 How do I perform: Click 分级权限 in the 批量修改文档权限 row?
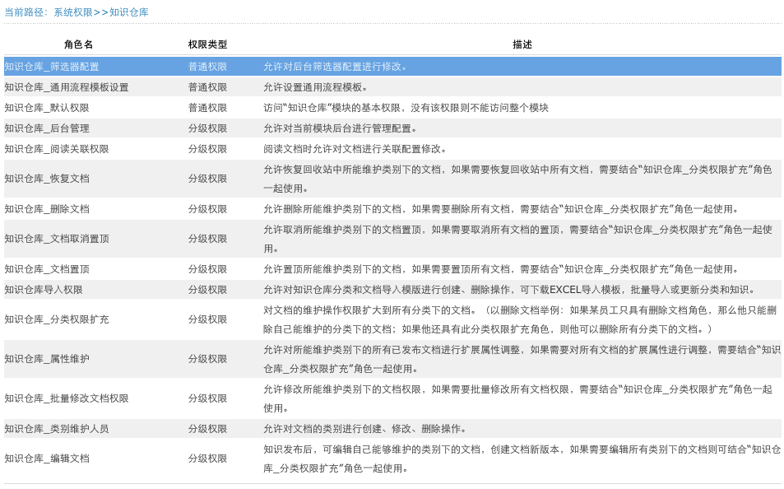point(207,398)
